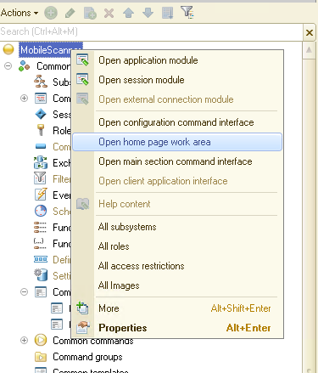Image resolution: width=318 pixels, height=373 pixels.
Task: Choose All access restrictions entry
Action: (x=177, y=266)
